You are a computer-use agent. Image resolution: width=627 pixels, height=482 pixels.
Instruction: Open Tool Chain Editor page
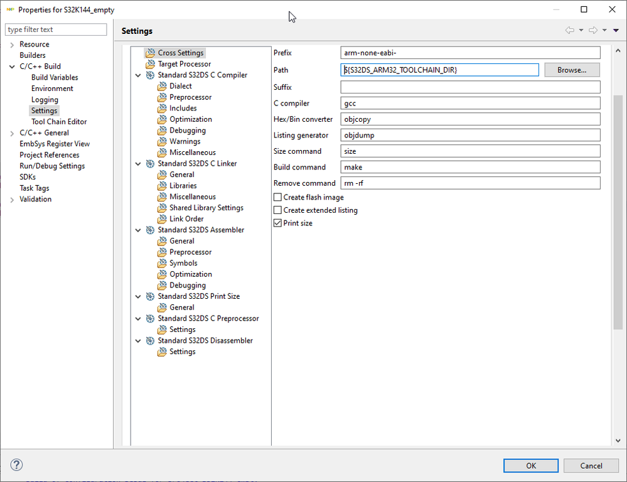click(x=59, y=122)
